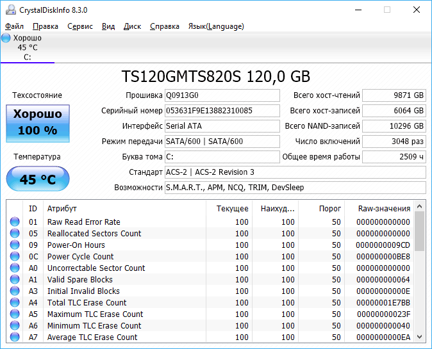Click the Текущее column header

tap(229, 209)
